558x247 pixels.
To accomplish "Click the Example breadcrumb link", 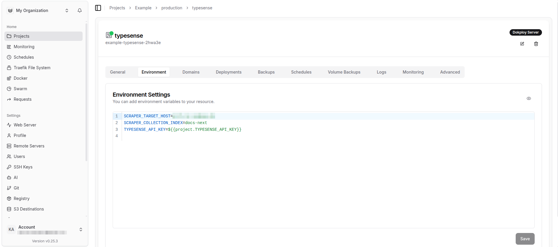I will coord(143,8).
